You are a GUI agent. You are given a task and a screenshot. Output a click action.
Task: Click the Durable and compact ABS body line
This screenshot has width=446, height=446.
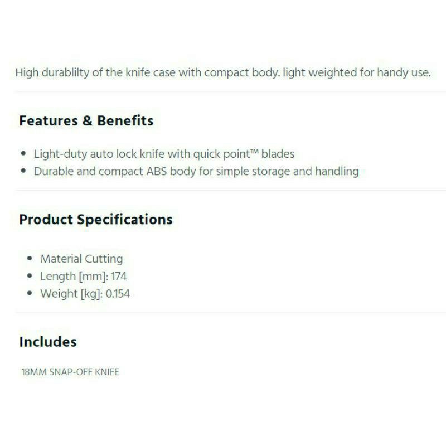coord(196,171)
